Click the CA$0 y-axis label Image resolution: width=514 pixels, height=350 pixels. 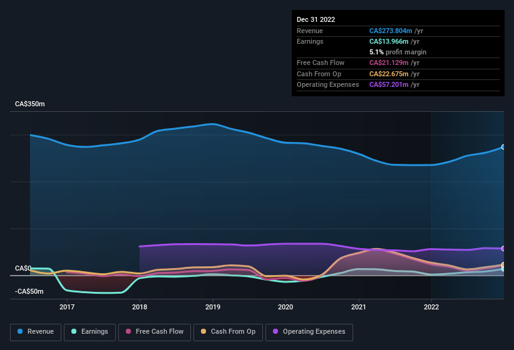23,268
